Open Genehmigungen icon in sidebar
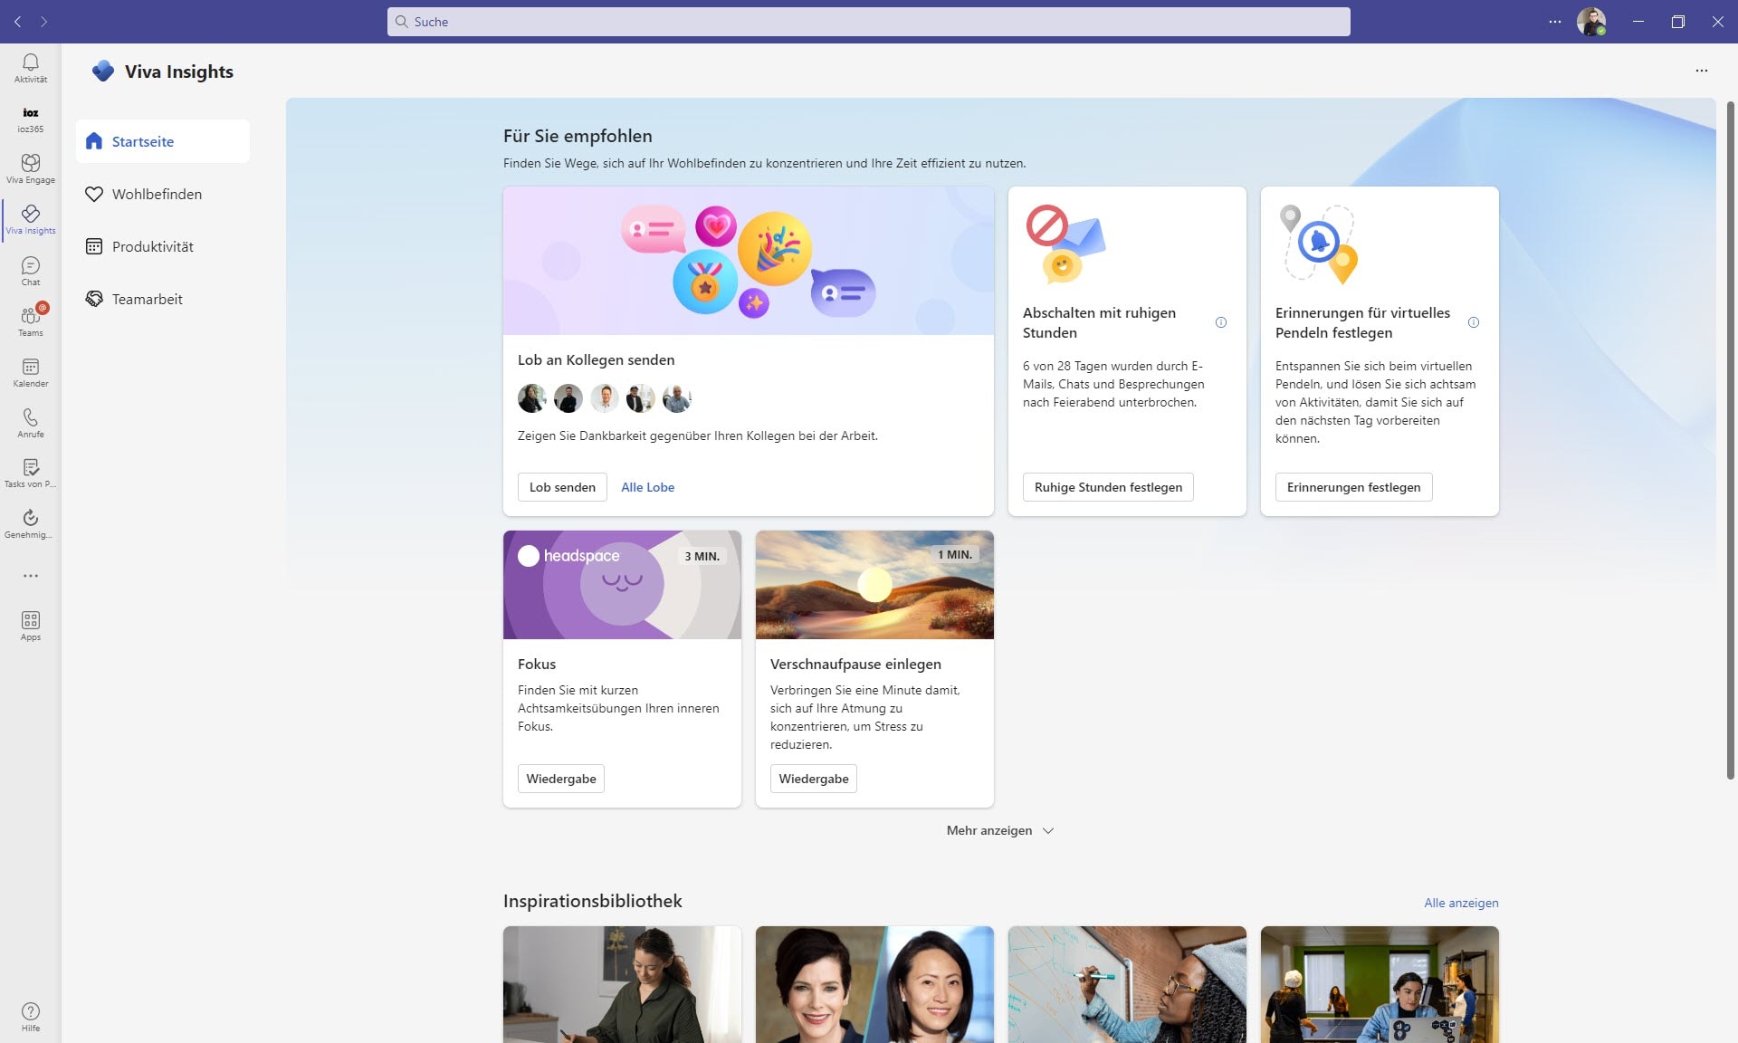1738x1043 pixels. (30, 522)
